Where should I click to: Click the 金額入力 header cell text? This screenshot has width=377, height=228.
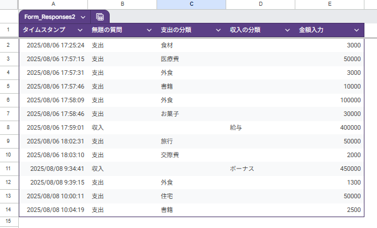click(311, 30)
